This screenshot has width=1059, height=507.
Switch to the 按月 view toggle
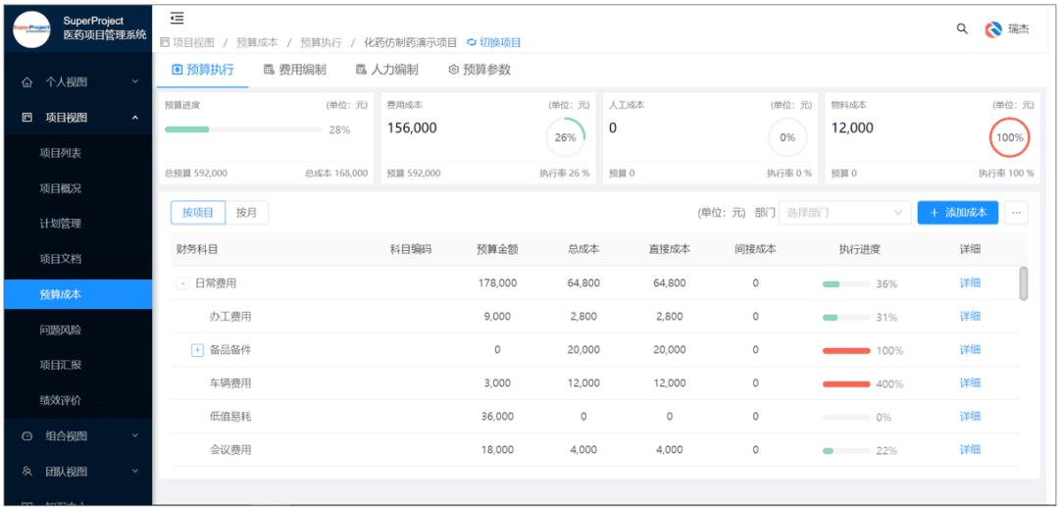[x=246, y=213]
